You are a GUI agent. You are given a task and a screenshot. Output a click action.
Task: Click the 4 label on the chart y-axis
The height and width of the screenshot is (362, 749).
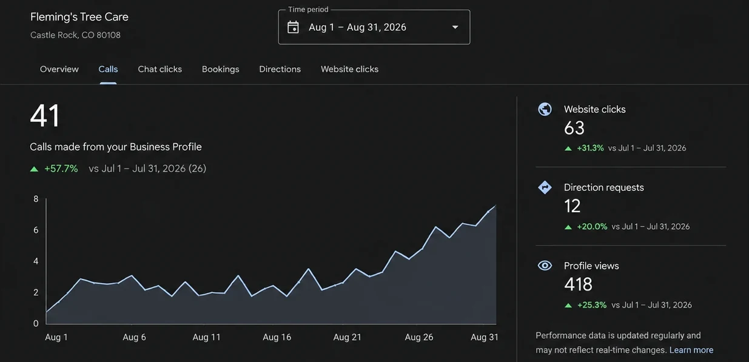pos(36,261)
